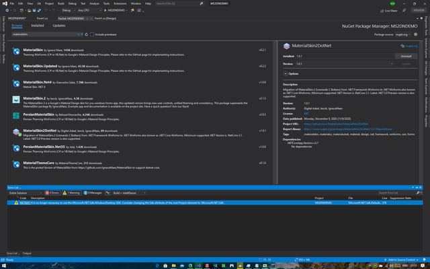
Task: Toggle the 1 Warning filter
Action: point(71,193)
